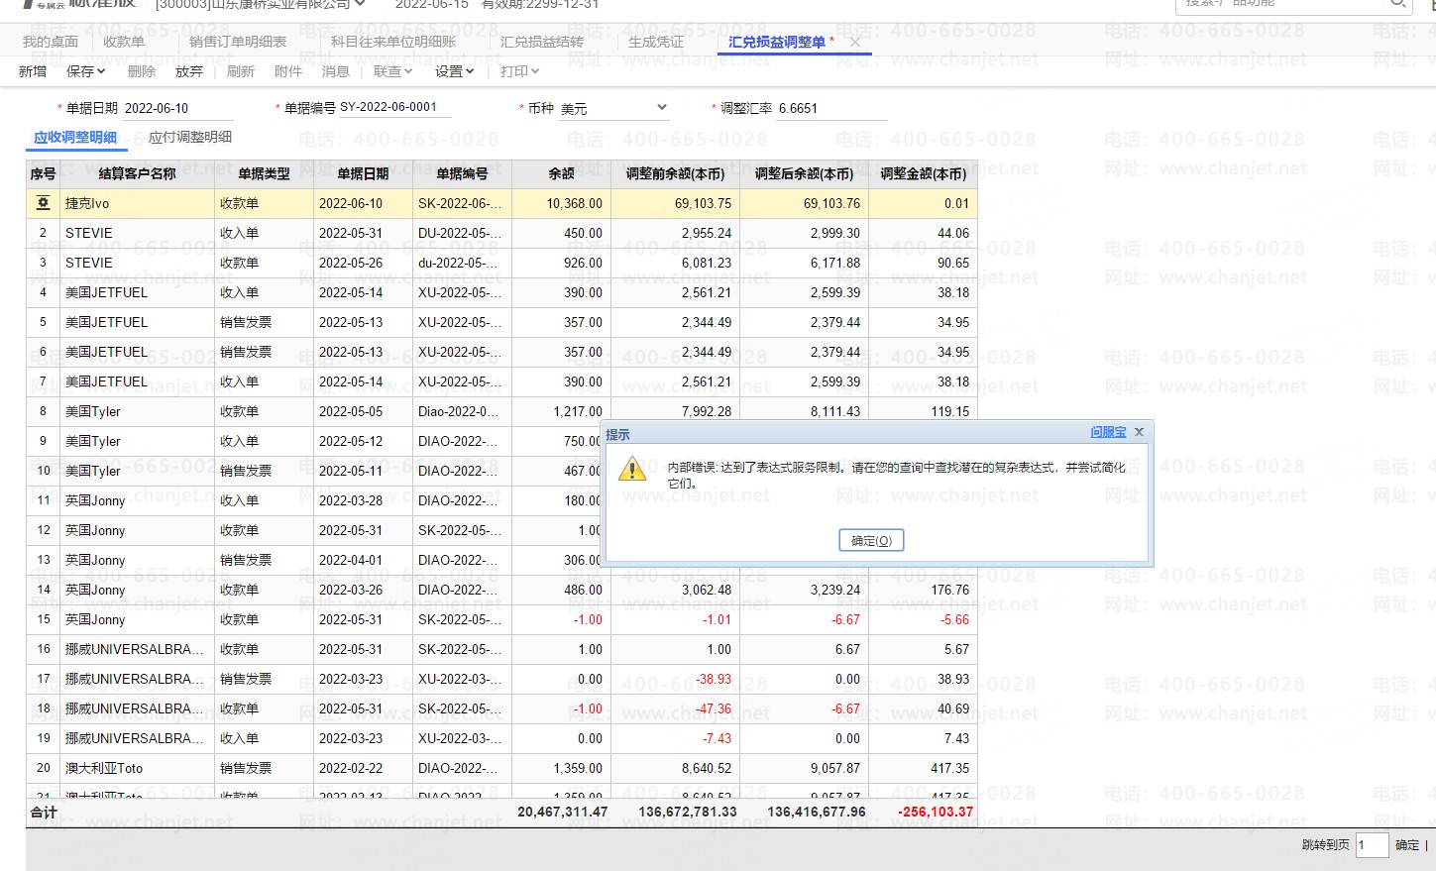Close the 提示 dialog with the X icon

click(1139, 432)
